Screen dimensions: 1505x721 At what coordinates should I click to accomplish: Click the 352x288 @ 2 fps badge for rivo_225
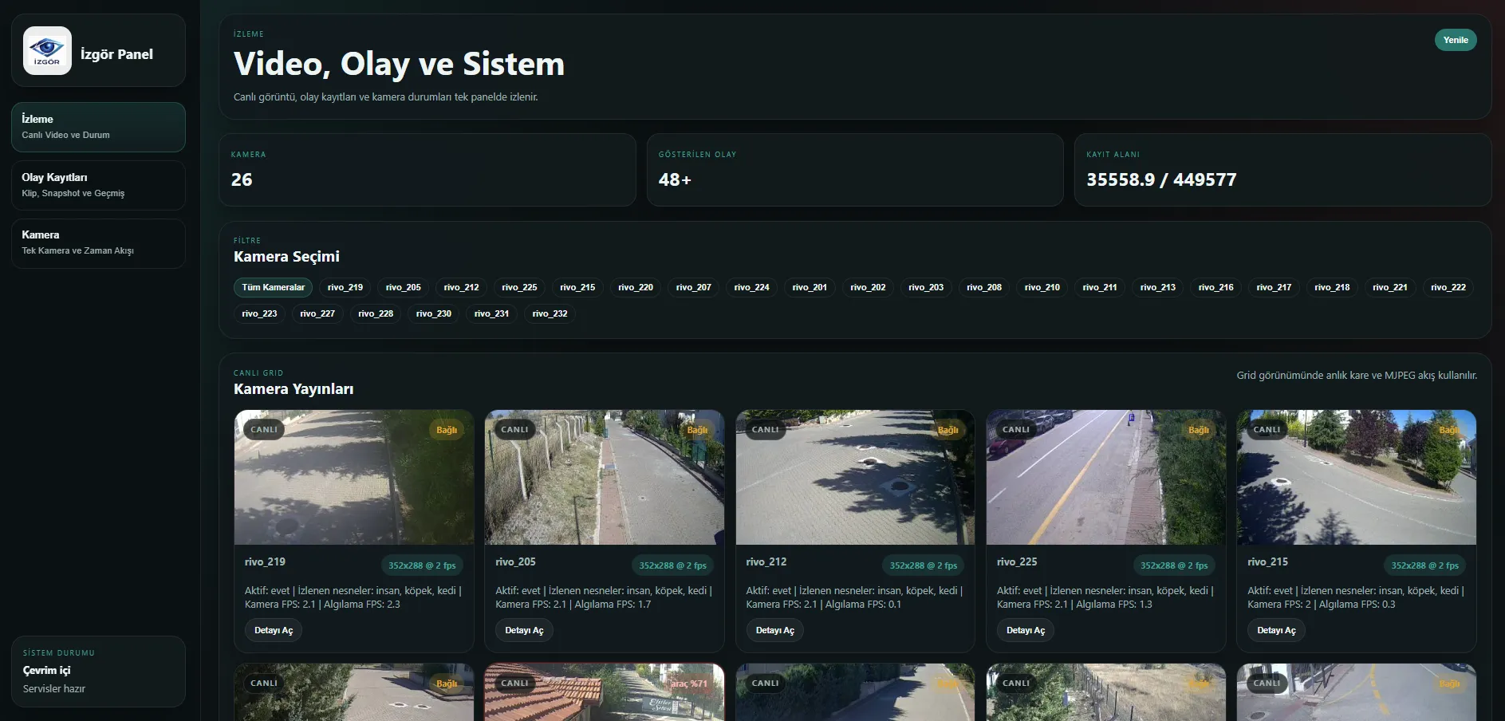(x=1174, y=565)
